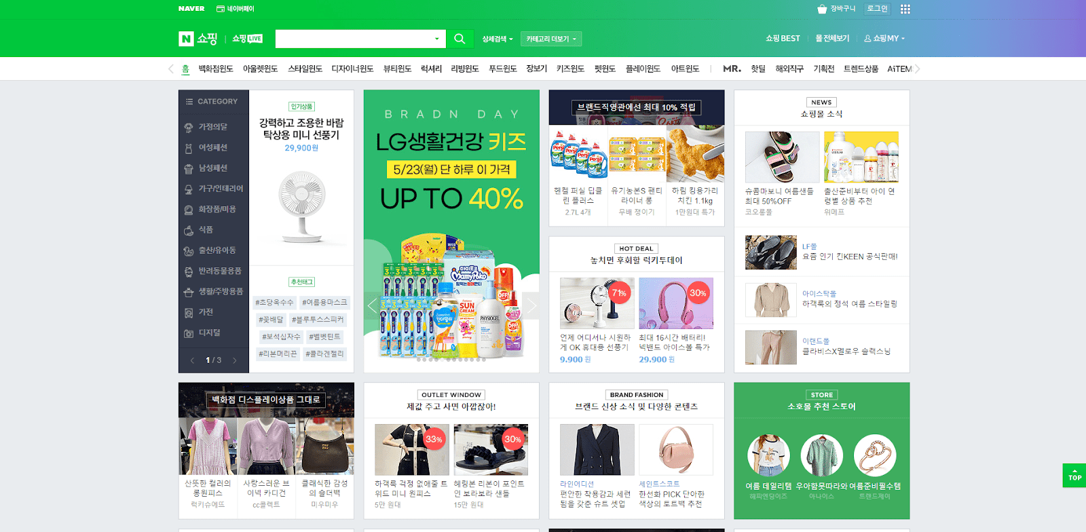Open the 클라비스X멜로우 슬랙스닝 item
This screenshot has width=1086, height=532.
click(822, 347)
